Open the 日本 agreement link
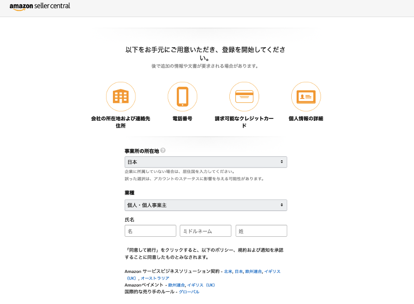This screenshot has height=304, width=414. point(239,271)
